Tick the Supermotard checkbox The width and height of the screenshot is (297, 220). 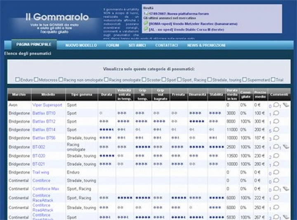click(x=245, y=79)
